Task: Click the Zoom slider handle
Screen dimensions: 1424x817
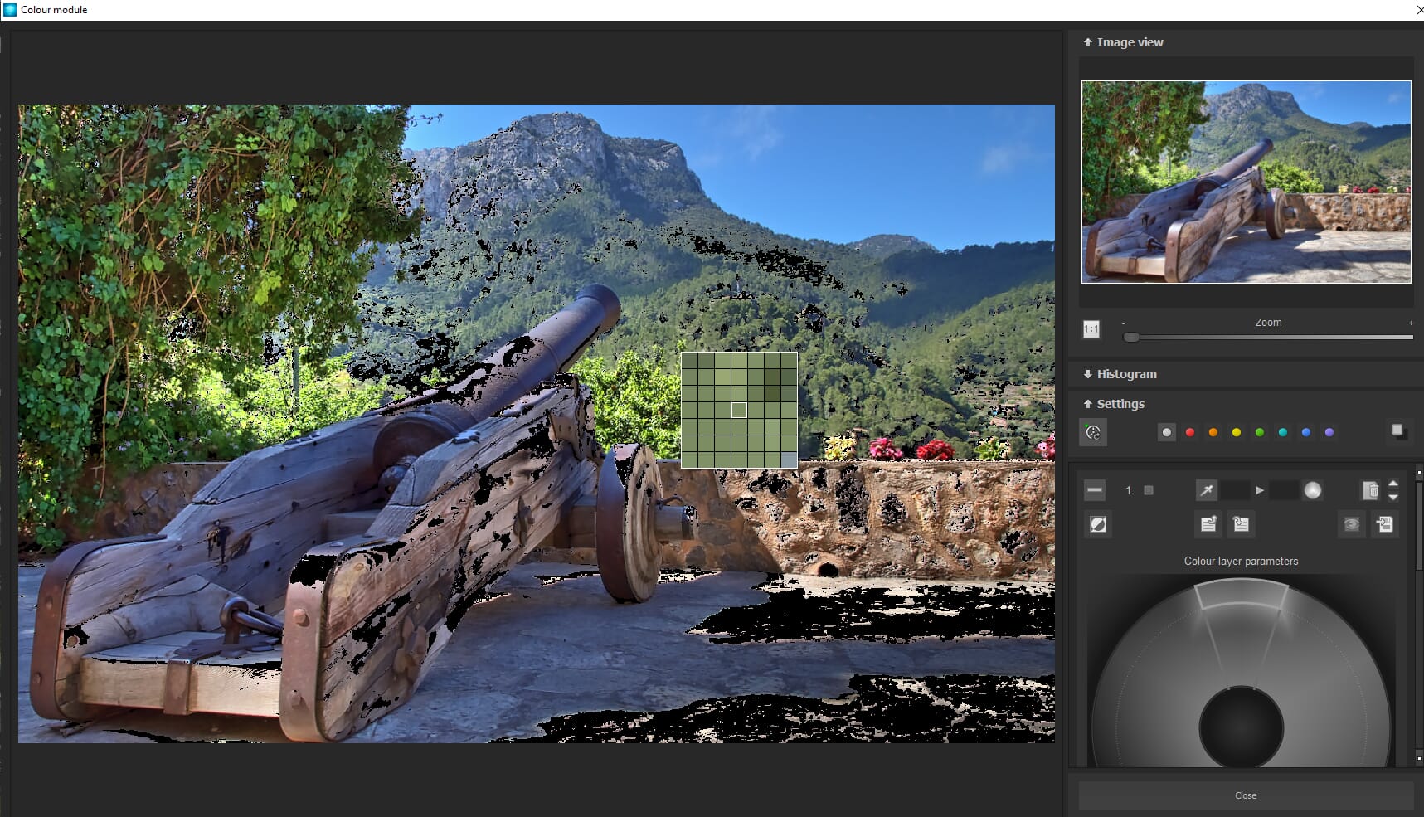Action: point(1130,337)
